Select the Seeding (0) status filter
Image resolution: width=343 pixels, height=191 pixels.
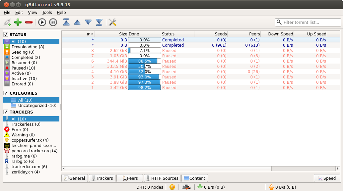(x=31, y=52)
